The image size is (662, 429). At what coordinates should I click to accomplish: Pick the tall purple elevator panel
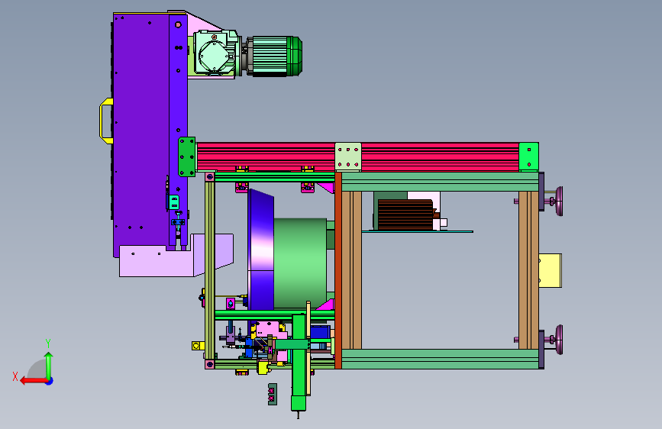pos(141,135)
